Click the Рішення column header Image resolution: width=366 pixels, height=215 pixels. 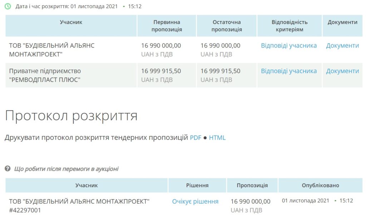coord(197,185)
